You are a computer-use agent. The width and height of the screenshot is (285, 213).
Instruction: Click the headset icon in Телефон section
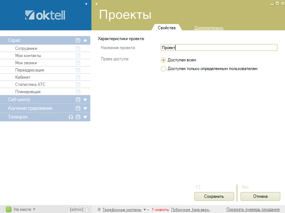pos(71,117)
